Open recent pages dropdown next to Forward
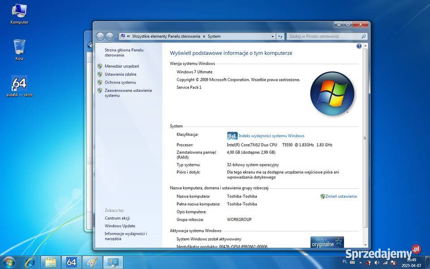430x269 pixels. pyautogui.click(x=116, y=36)
